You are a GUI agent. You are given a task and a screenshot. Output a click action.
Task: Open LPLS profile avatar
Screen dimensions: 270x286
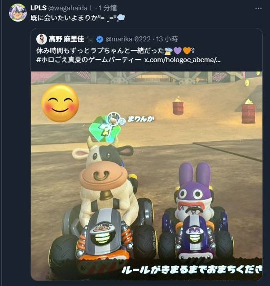(18, 13)
